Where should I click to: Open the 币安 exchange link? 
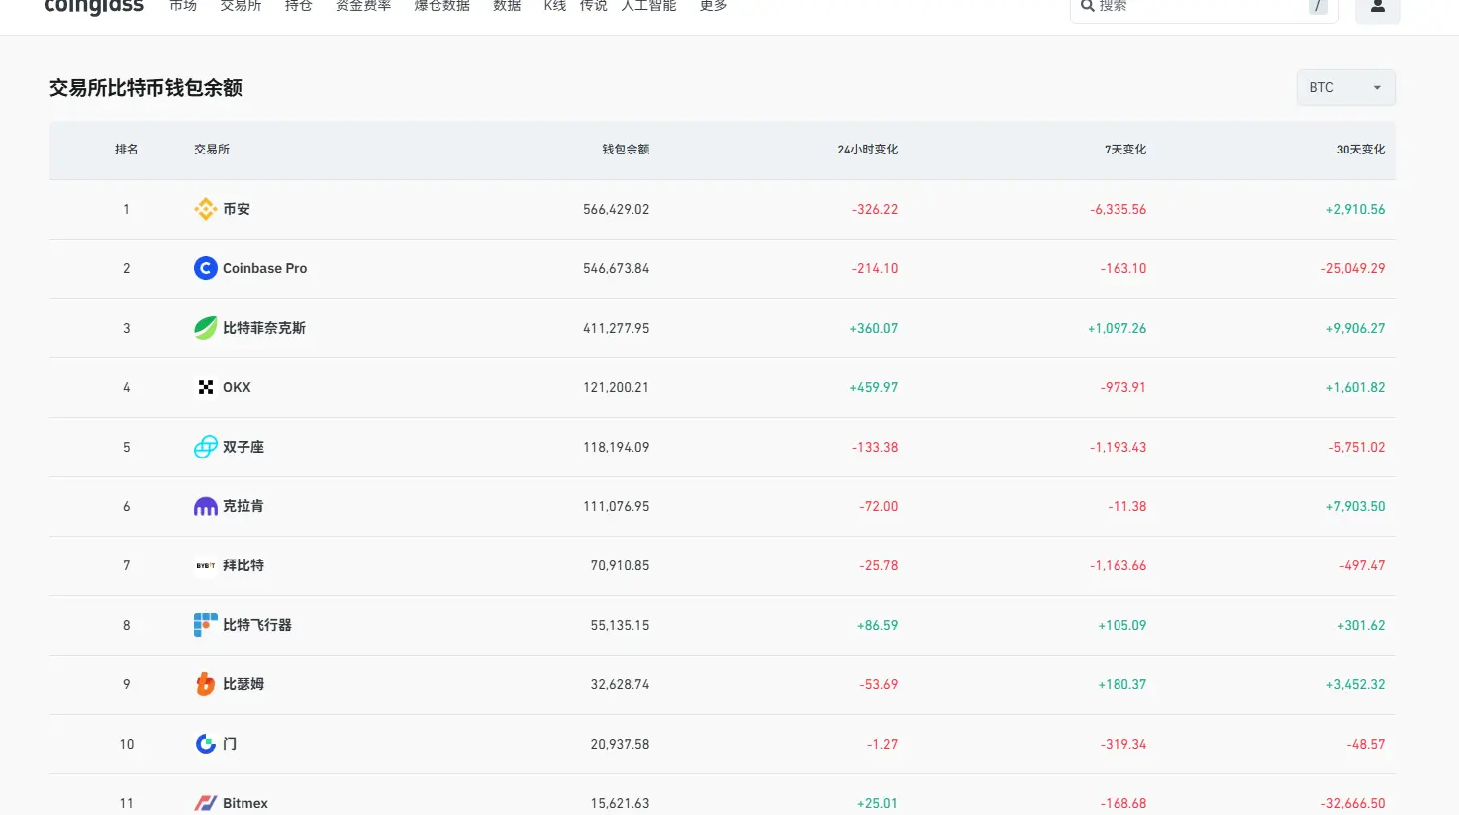[237, 209]
